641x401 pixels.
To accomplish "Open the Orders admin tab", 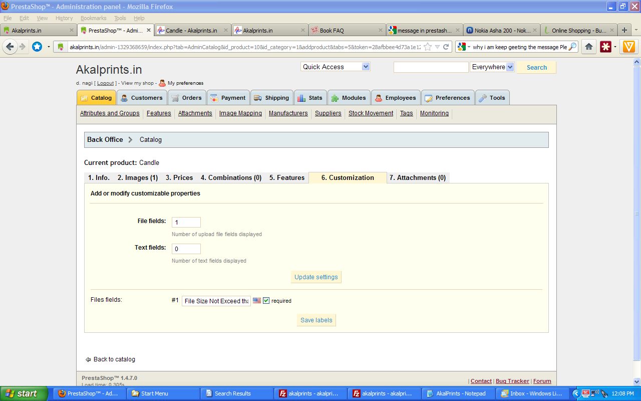I will click(x=187, y=98).
